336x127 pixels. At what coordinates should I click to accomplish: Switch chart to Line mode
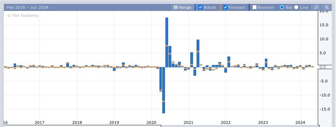(296, 7)
